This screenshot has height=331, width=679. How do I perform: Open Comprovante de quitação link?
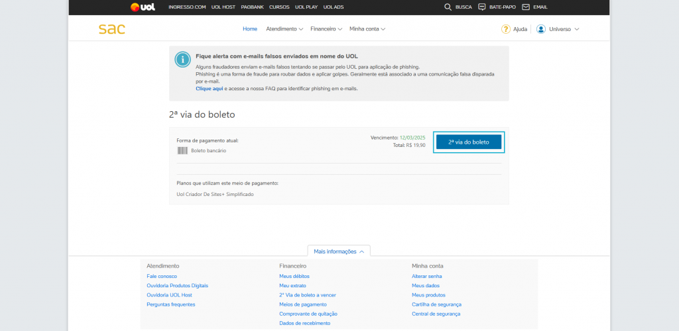(308, 314)
